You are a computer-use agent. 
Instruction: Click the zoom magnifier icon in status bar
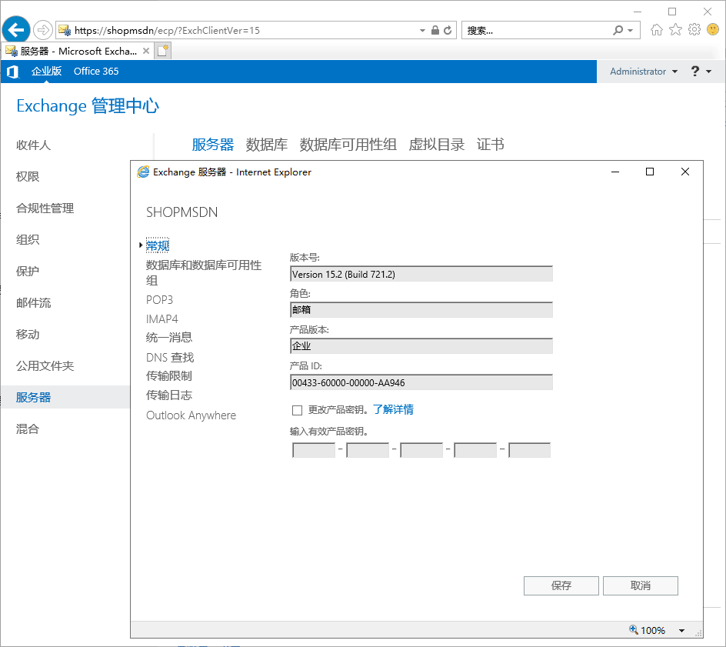pyautogui.click(x=634, y=629)
